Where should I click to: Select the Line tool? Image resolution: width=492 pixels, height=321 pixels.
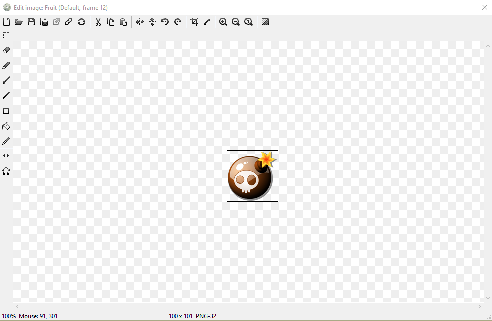pyautogui.click(x=6, y=95)
